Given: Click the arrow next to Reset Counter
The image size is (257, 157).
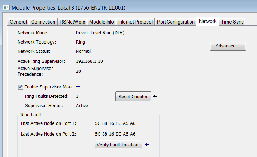Looking at the screenshot, I should tap(155, 96).
